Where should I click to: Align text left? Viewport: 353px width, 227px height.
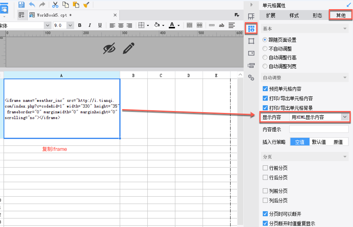click(x=112, y=25)
